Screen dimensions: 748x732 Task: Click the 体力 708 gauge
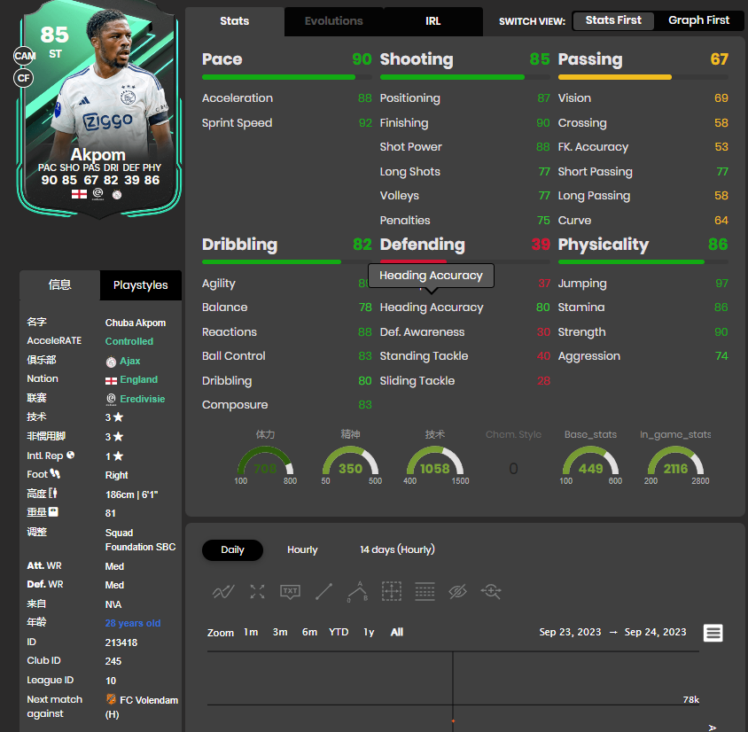click(265, 461)
